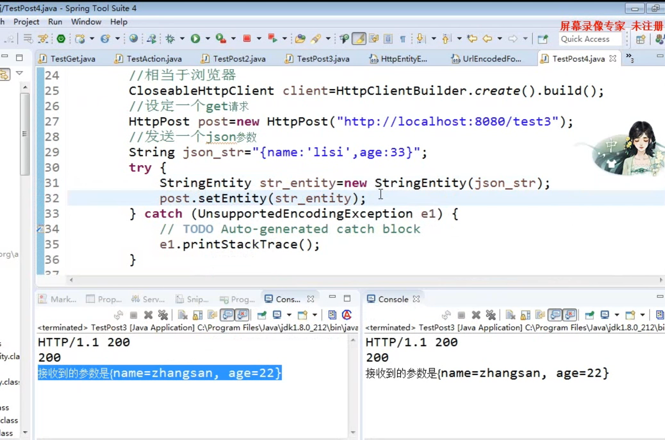Close the right Console view
This screenshot has width=665, height=440.
[x=416, y=298]
